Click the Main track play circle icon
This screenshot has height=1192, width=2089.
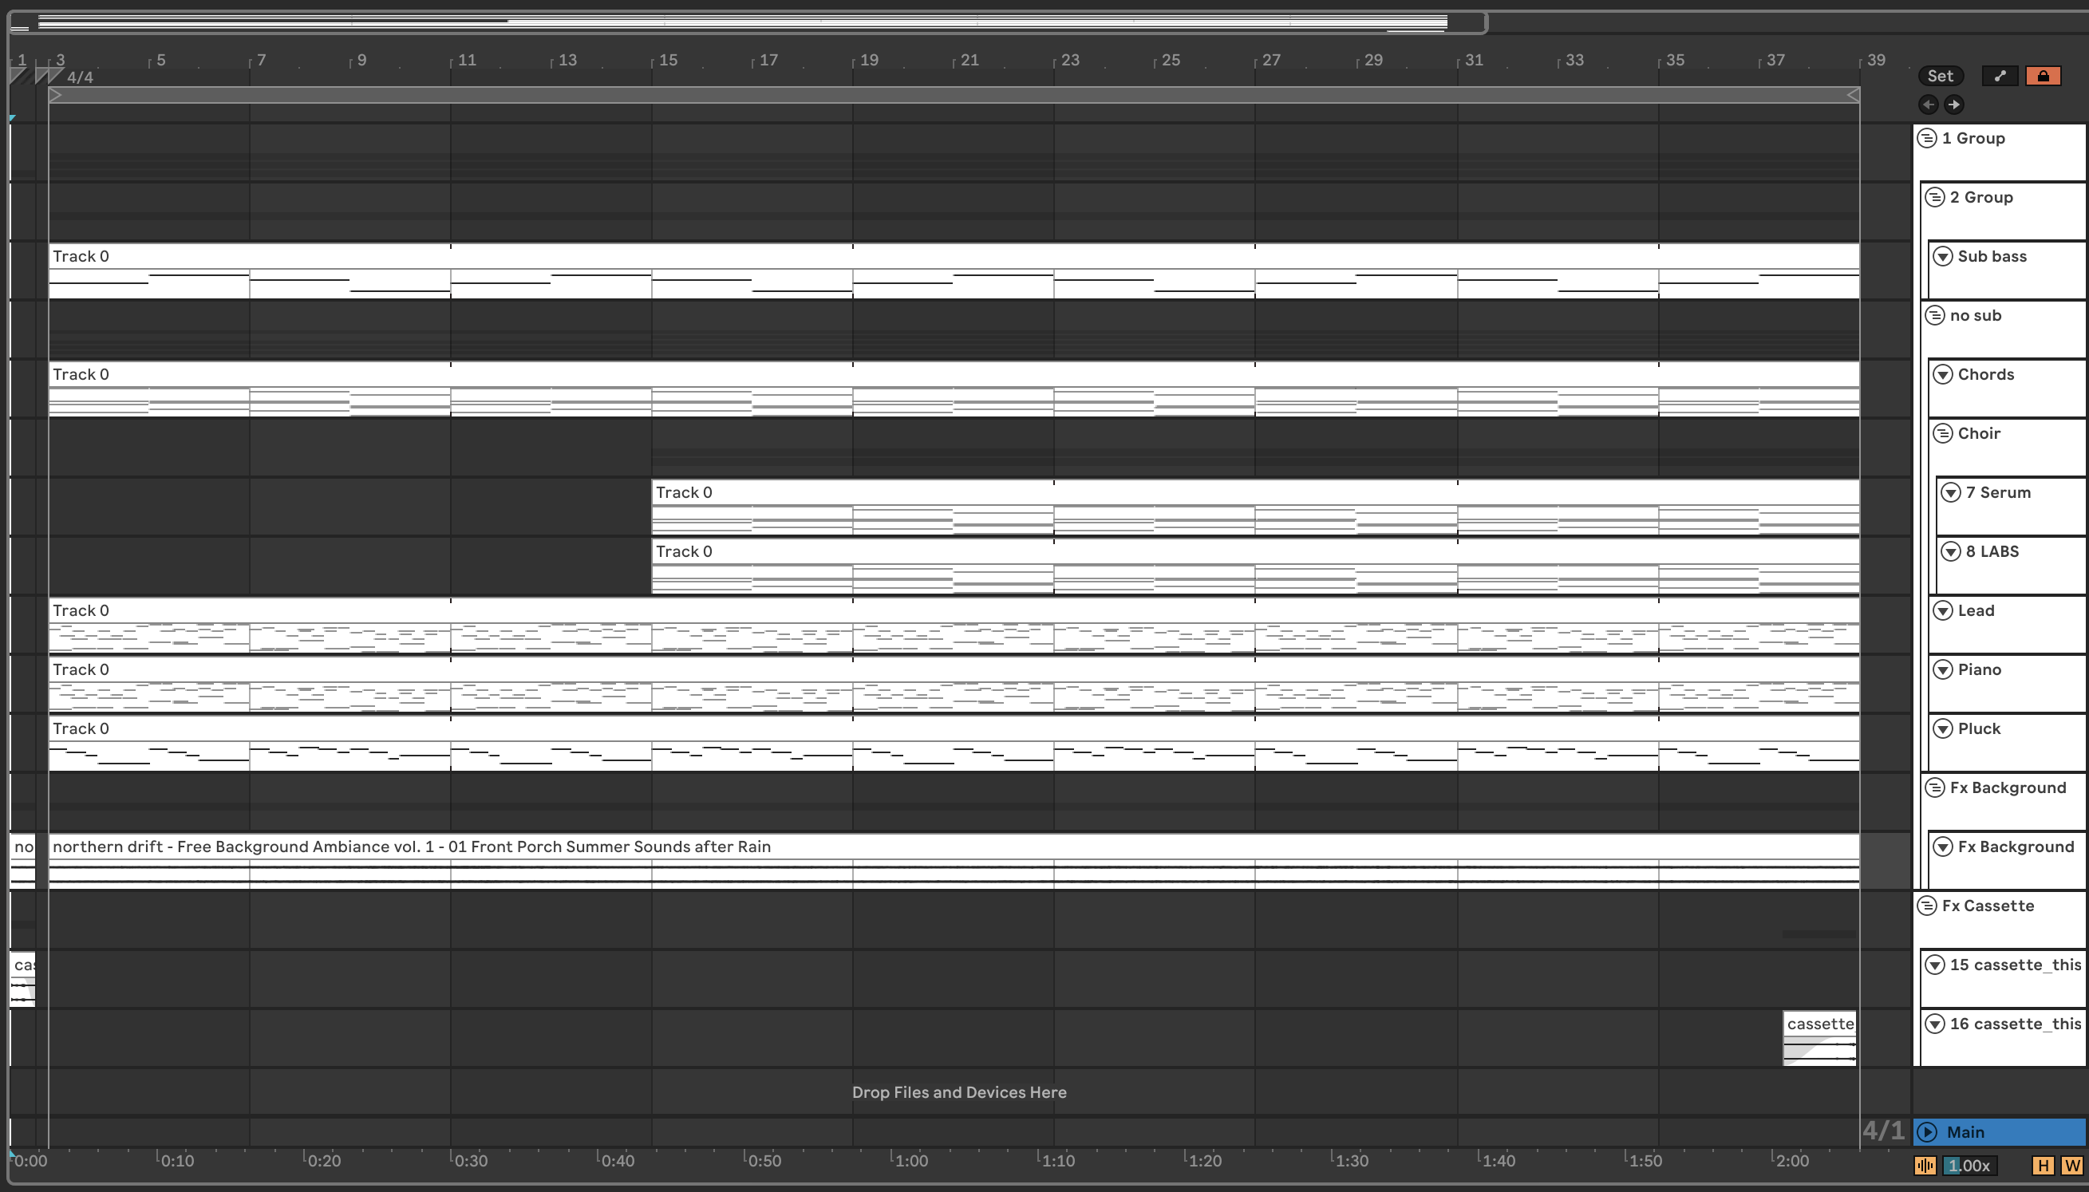point(1928,1131)
